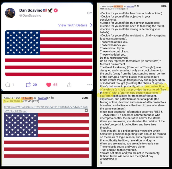Click the highlighted ID: fead75 tag on post 3908
This screenshot has width=172, height=169.
(x=27, y=98)
